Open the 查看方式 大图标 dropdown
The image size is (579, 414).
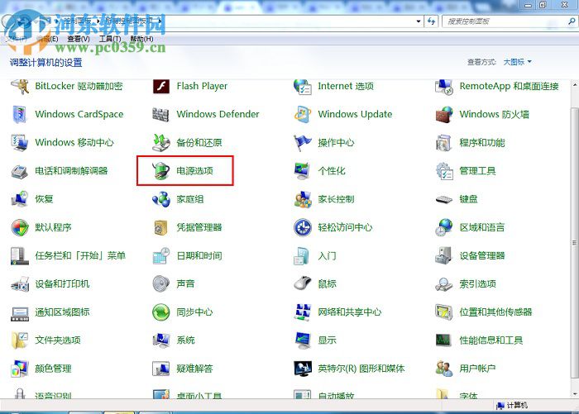tap(517, 62)
